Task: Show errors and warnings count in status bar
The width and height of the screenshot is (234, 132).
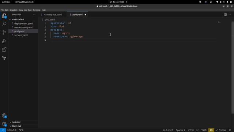Action: tap(12, 130)
